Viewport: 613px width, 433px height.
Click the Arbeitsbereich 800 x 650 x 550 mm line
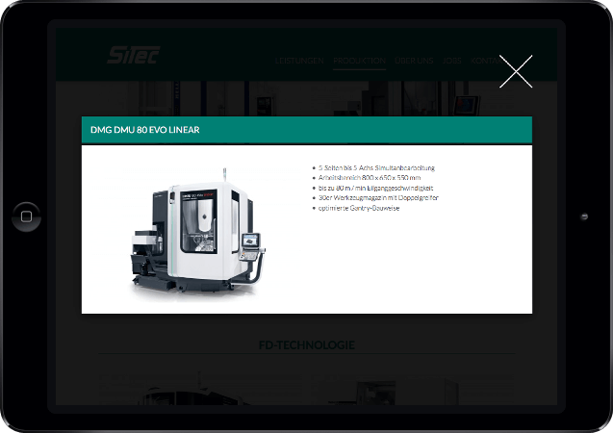(370, 178)
